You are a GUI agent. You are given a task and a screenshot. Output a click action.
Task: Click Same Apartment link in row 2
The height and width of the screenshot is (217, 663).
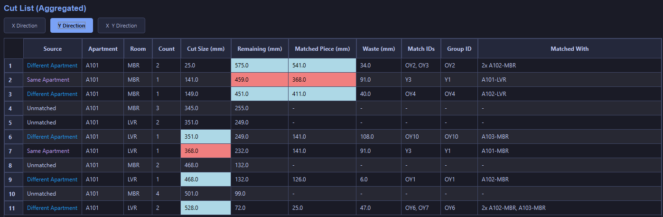pyautogui.click(x=48, y=80)
